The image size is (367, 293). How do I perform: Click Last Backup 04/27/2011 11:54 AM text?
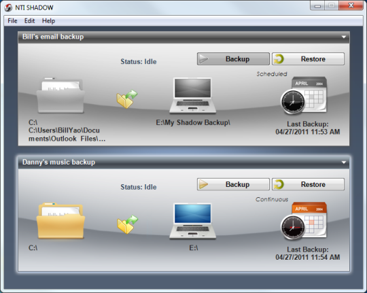(308, 254)
